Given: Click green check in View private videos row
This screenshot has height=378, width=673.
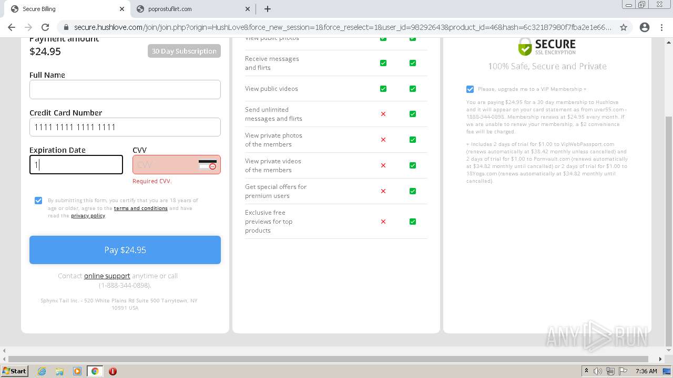Looking at the screenshot, I should pos(413,165).
